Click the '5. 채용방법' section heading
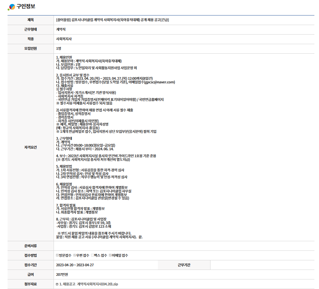The width and height of the screenshot is (319, 289). [x=64, y=166]
